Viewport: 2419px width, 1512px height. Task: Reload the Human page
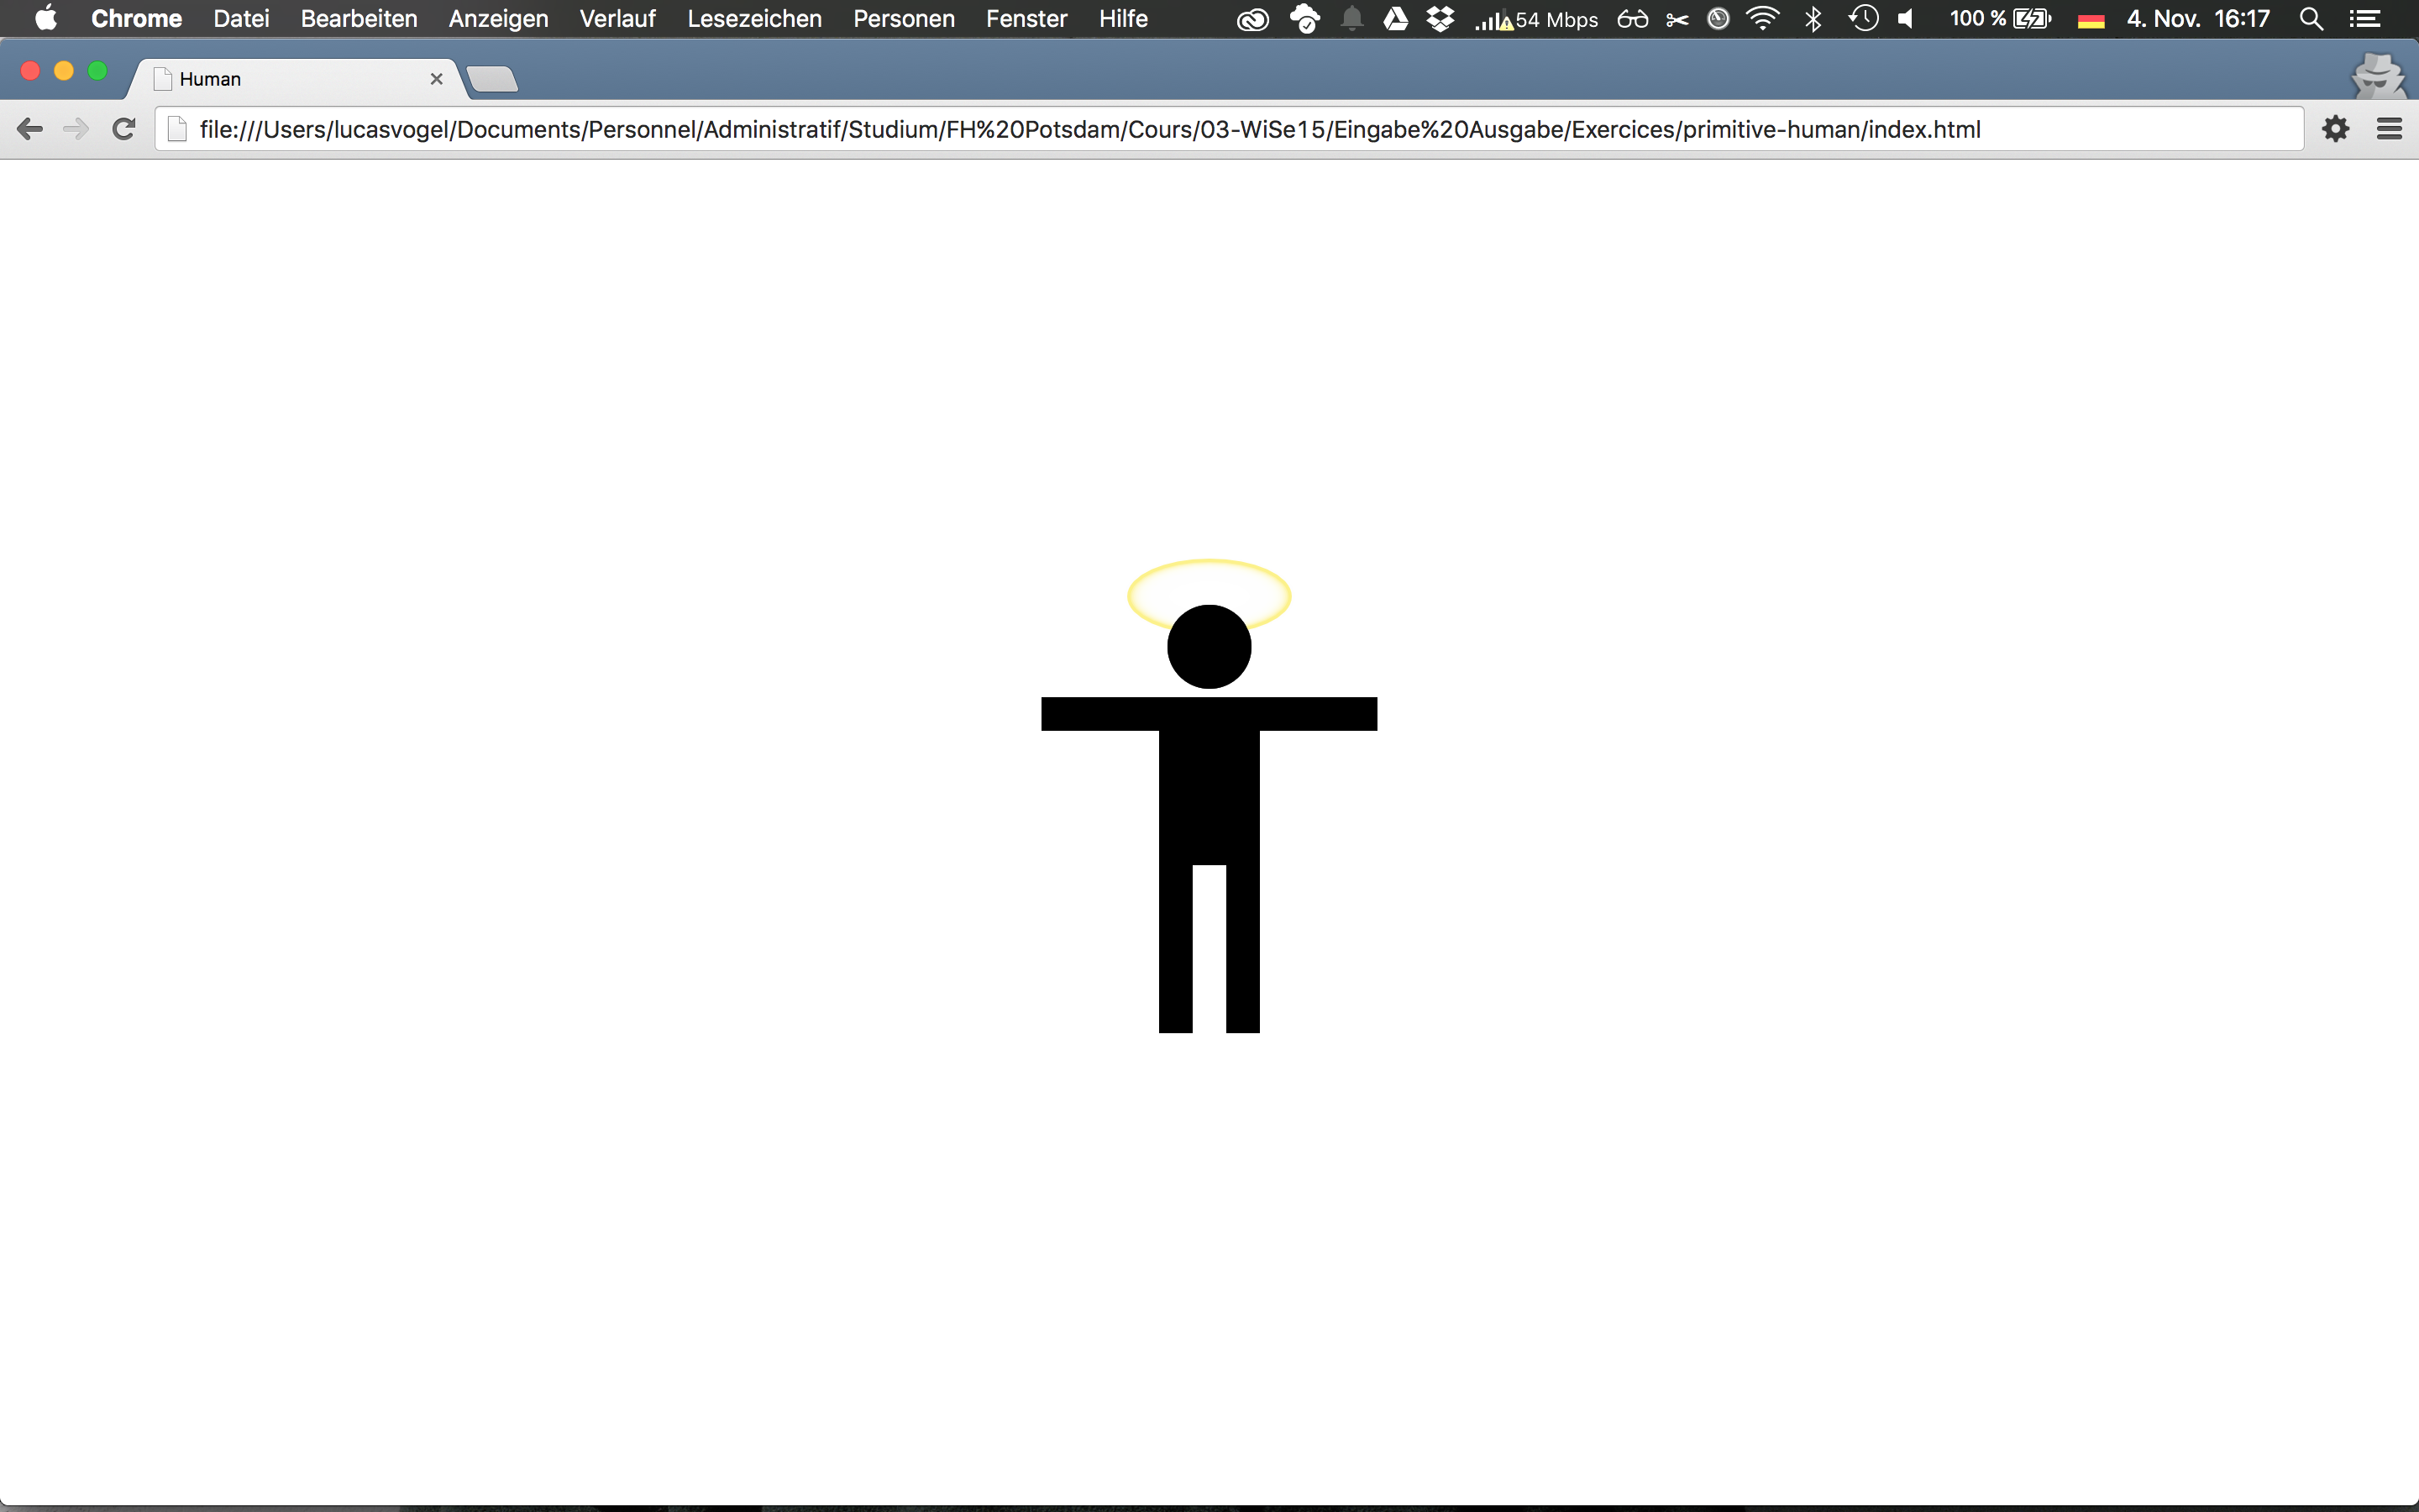[x=124, y=129]
